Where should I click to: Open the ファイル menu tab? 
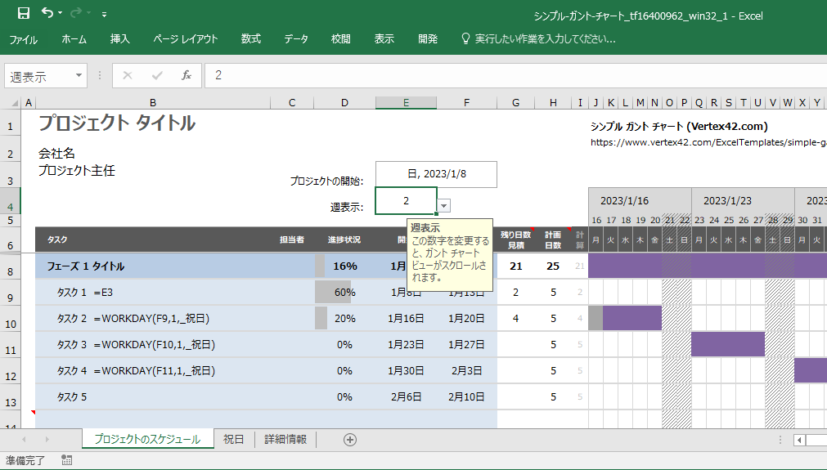click(23, 39)
